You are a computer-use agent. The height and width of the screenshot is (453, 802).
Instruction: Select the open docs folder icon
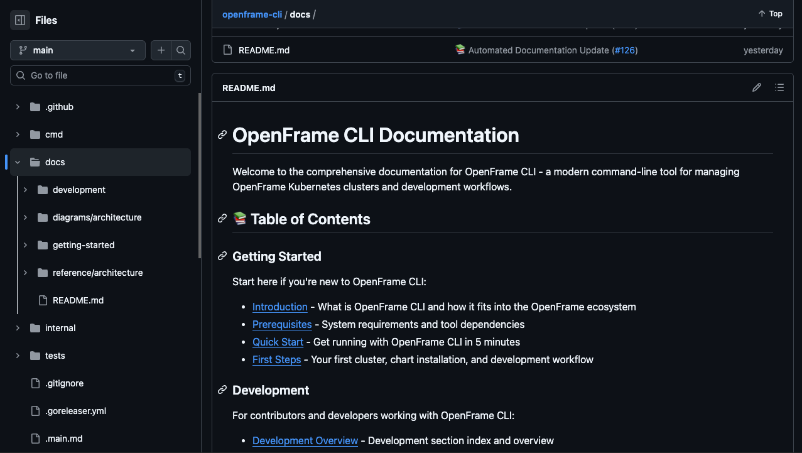[35, 162]
